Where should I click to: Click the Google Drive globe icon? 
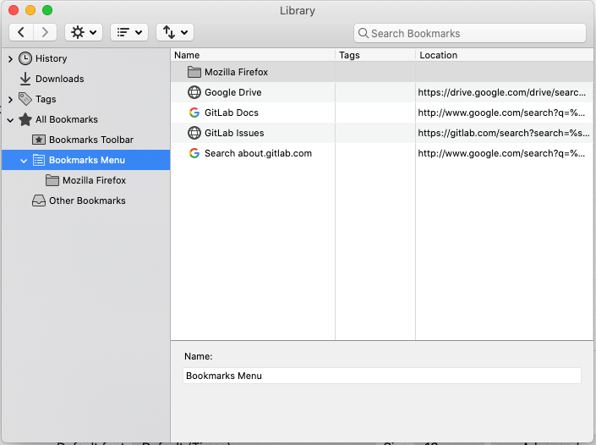194,92
